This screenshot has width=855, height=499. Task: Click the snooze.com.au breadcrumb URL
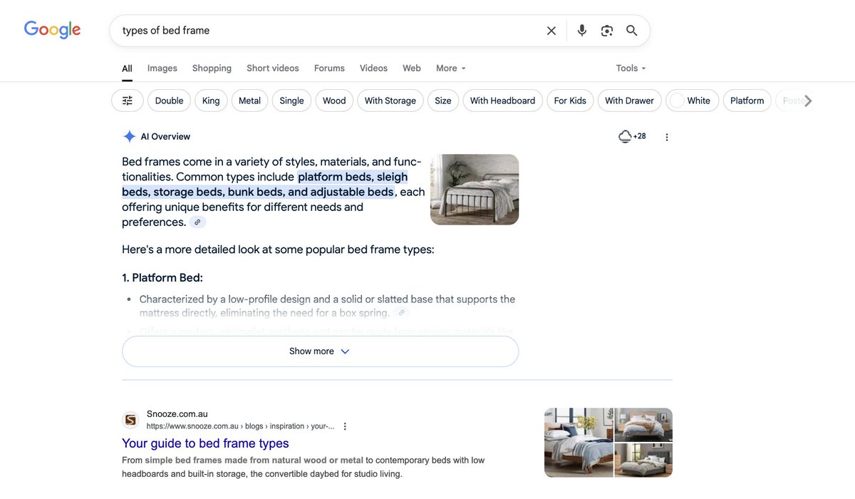point(240,426)
